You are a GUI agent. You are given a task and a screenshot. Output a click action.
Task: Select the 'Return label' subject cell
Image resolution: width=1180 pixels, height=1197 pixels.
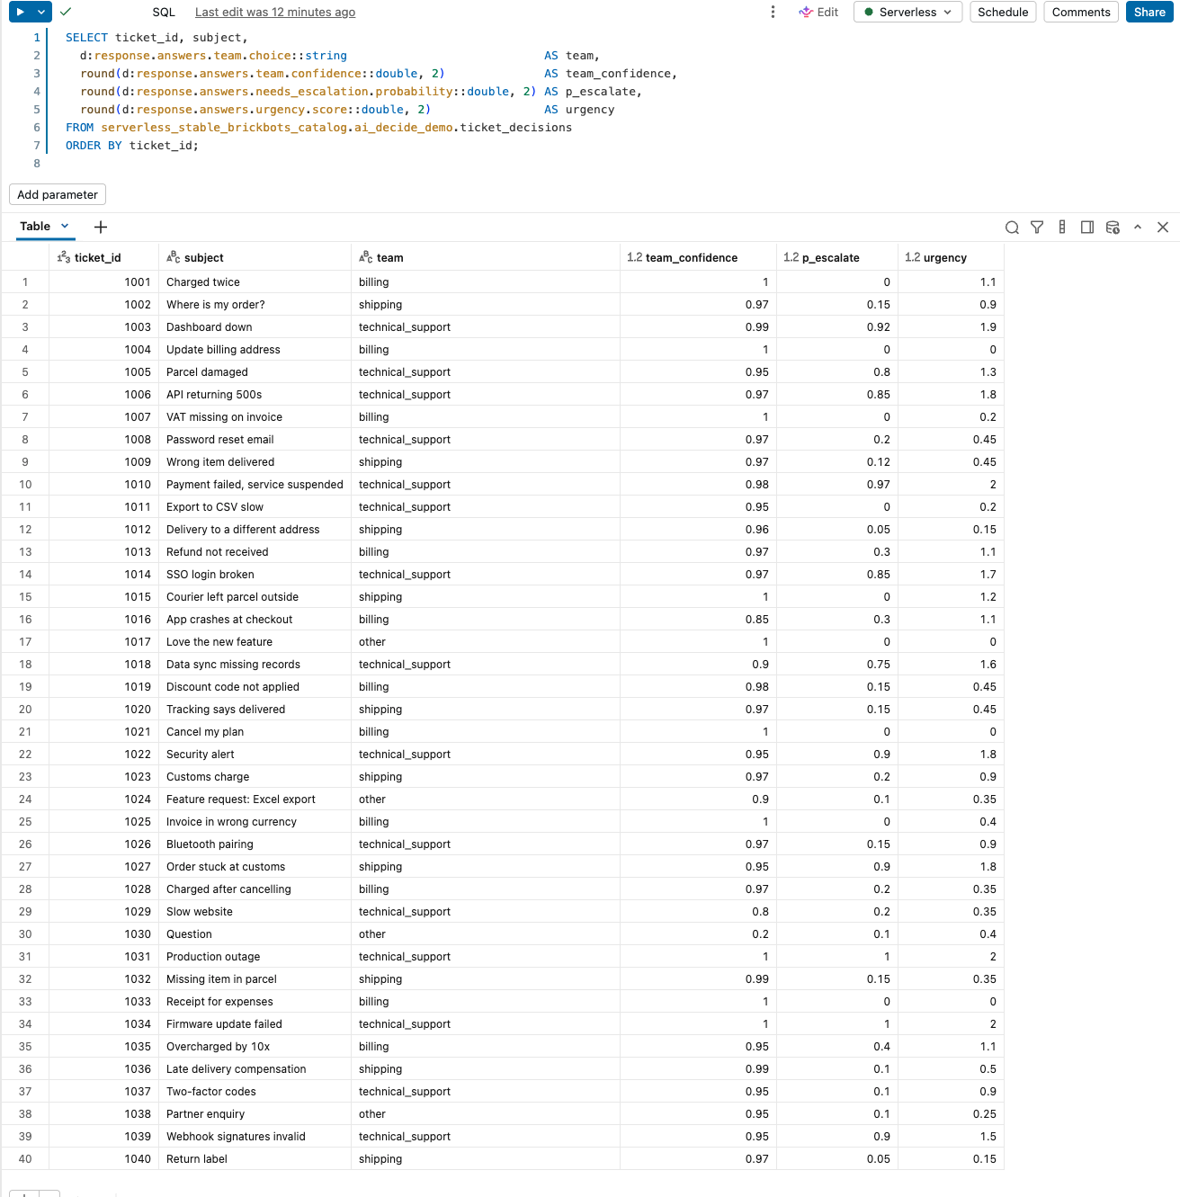[255, 1158]
